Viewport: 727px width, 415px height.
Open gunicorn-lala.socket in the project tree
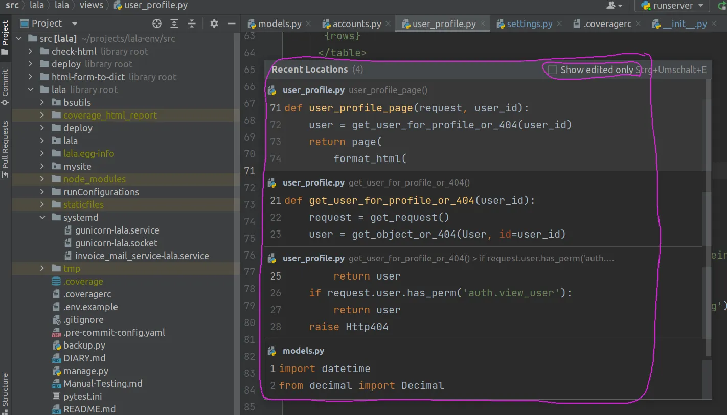point(116,243)
